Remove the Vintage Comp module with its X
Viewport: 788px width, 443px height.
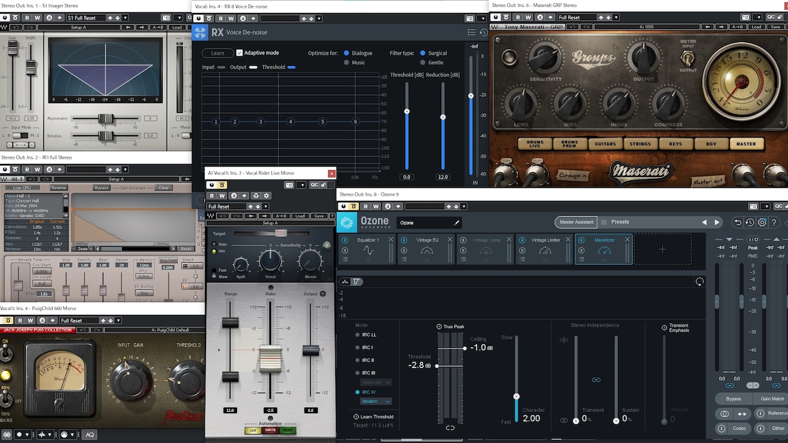point(509,240)
